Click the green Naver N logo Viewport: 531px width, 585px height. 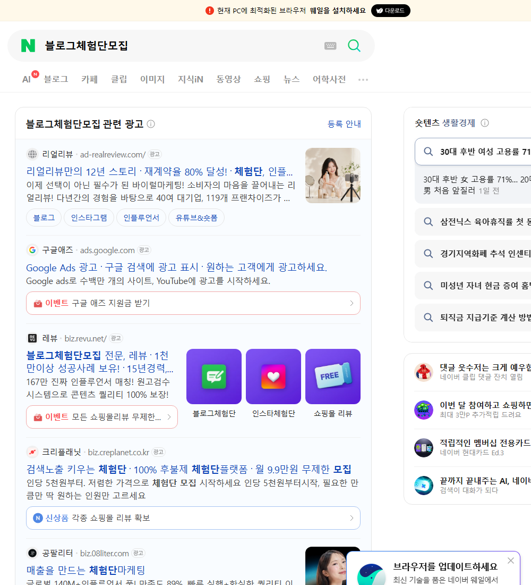28,46
